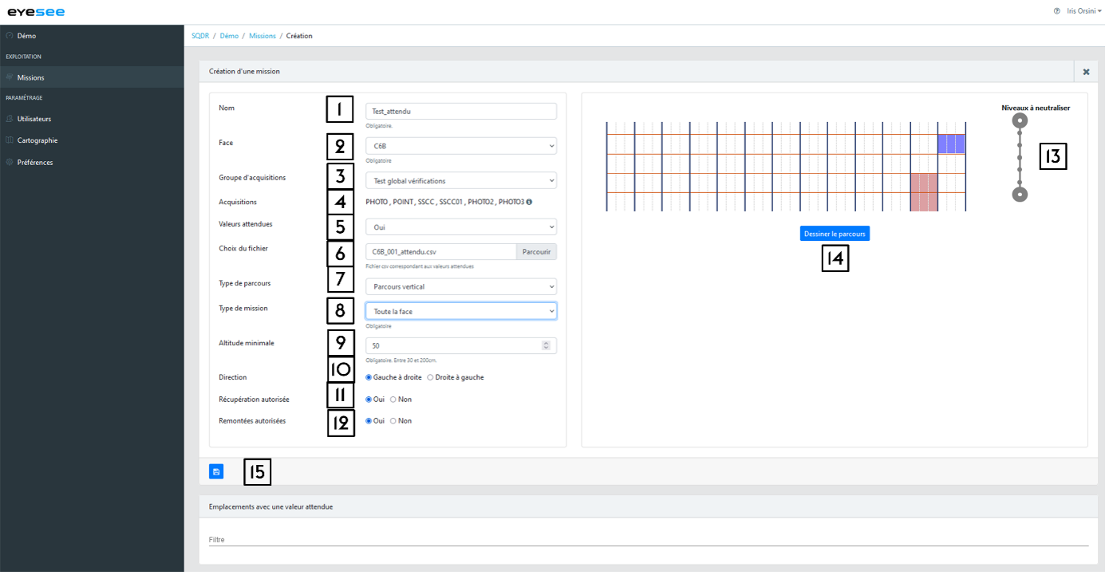Screen dimensions: 1109x575
Task: Open the Groupe d'acquisitions dropdown
Action: pyautogui.click(x=460, y=180)
